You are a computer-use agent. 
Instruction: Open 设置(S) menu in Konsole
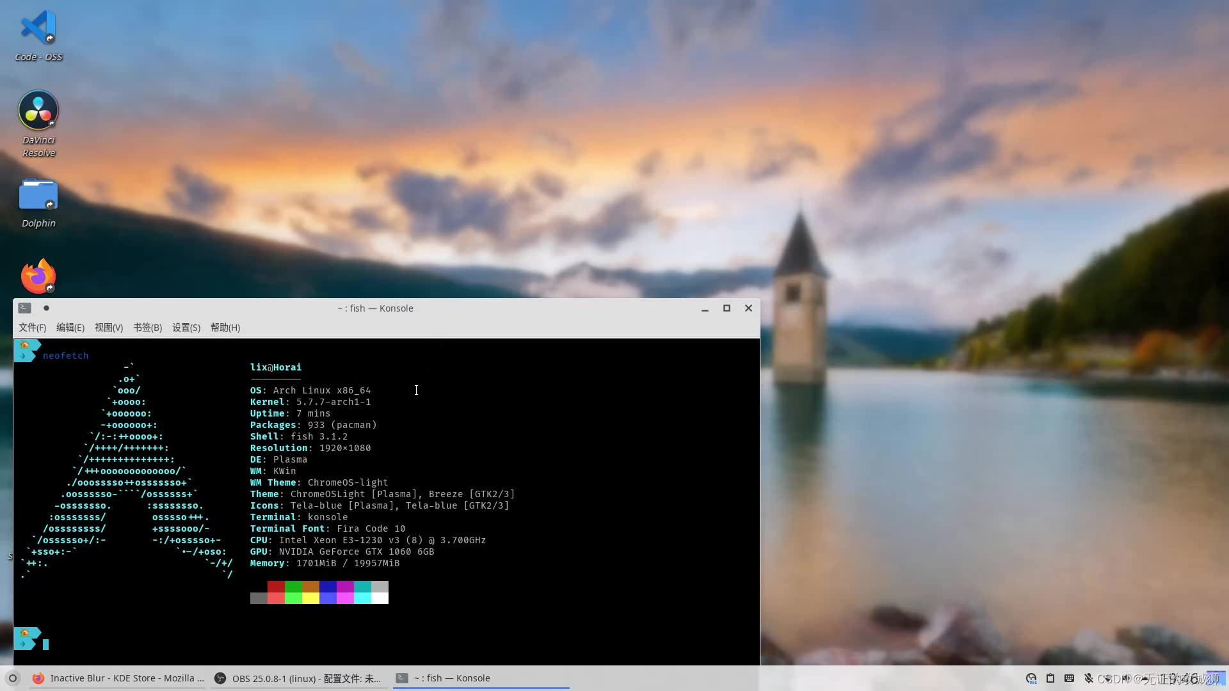pos(185,328)
